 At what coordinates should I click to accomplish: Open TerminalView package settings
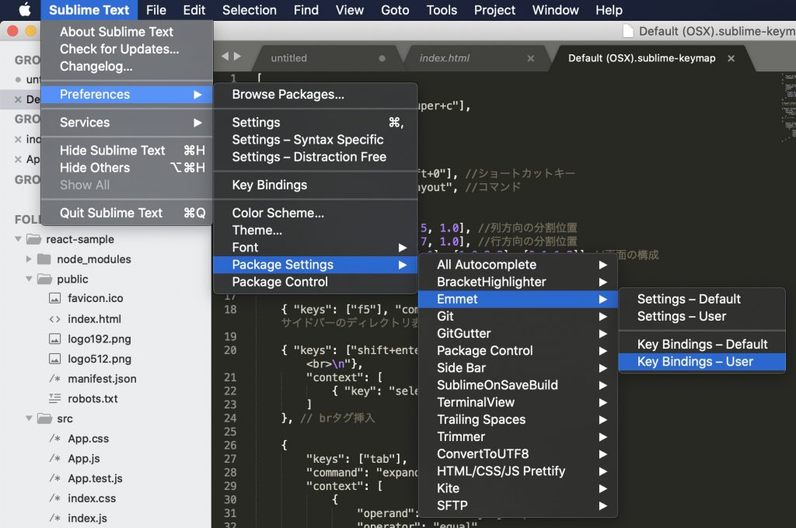(x=518, y=403)
